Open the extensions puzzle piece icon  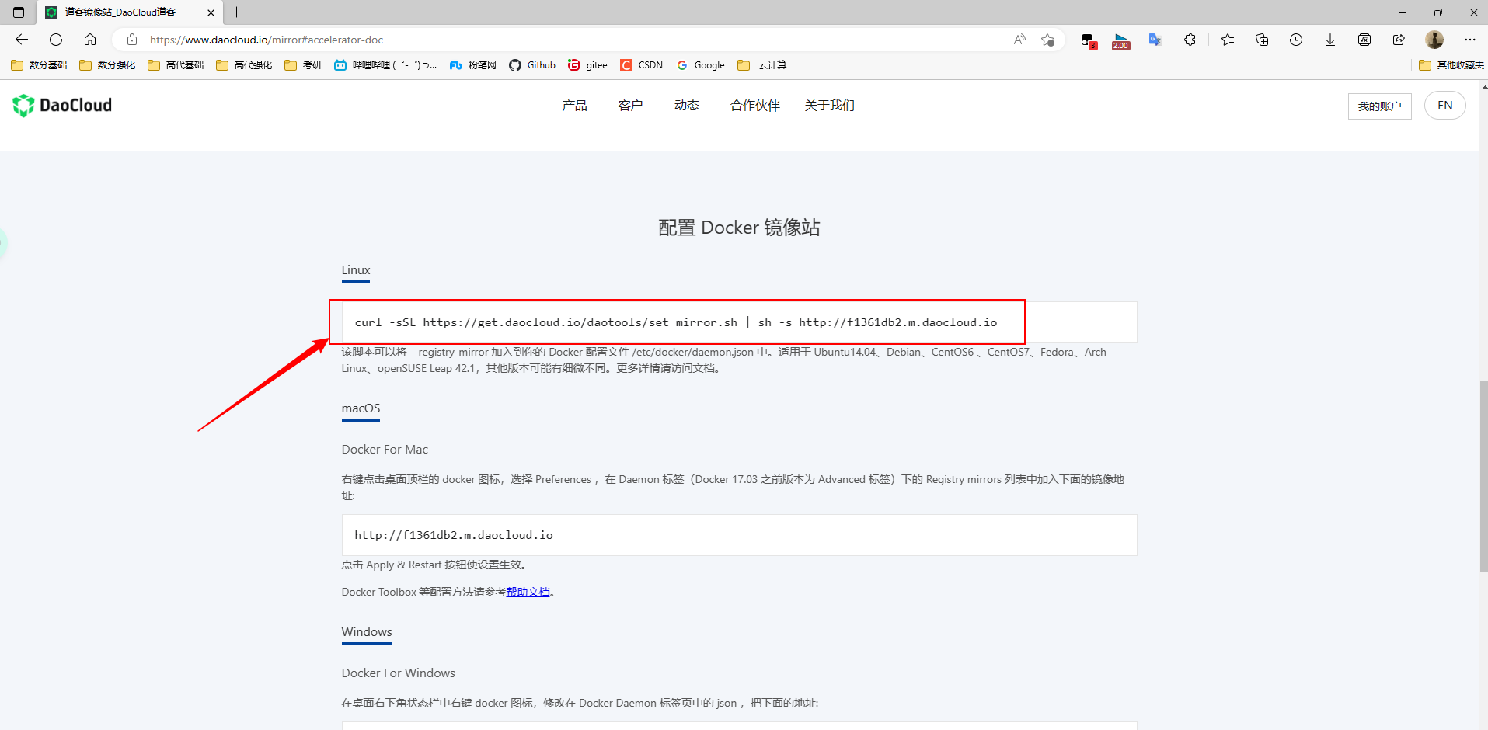point(1190,40)
